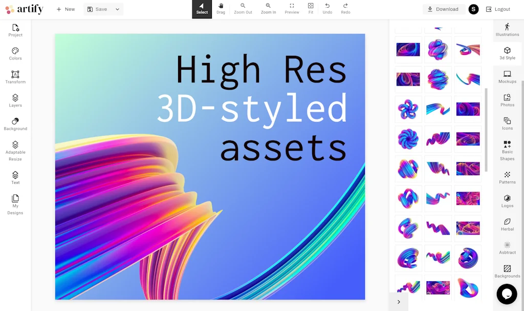Switch to the Mockups category tab
The height and width of the screenshot is (311, 524).
pyautogui.click(x=507, y=77)
